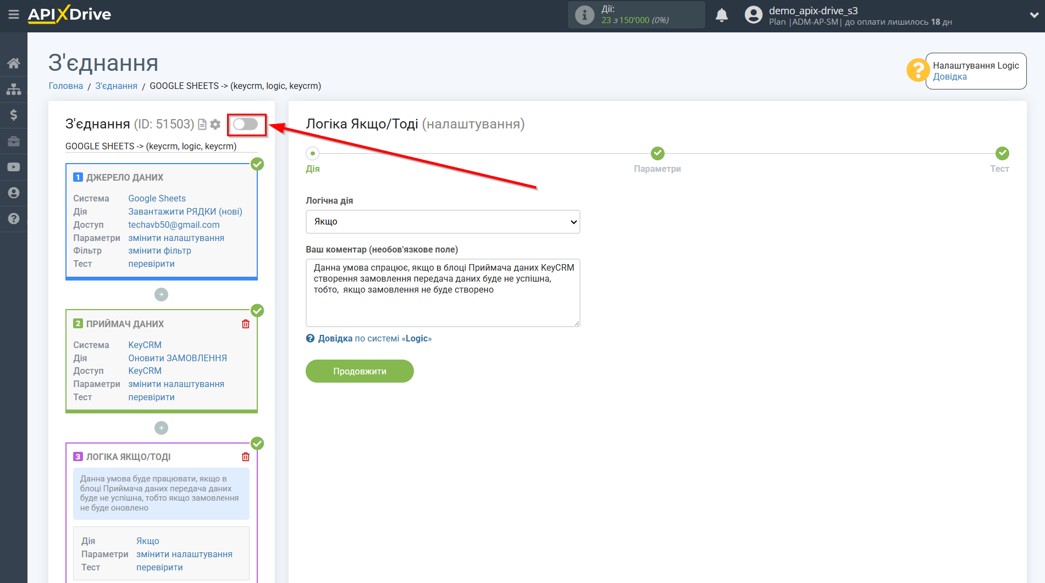Expand the account dropdown chevron
Screen dimensions: 1045x583
click(1033, 15)
